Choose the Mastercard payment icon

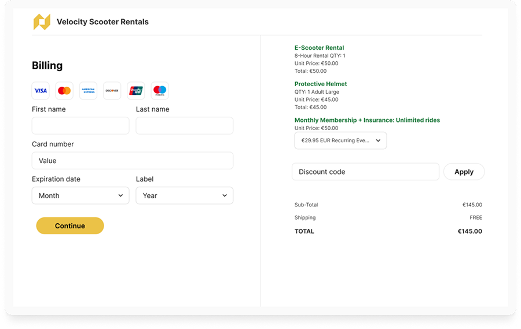coord(64,91)
